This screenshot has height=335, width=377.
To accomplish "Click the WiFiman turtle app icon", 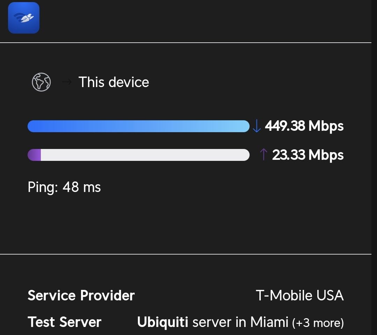I will [x=24, y=18].
